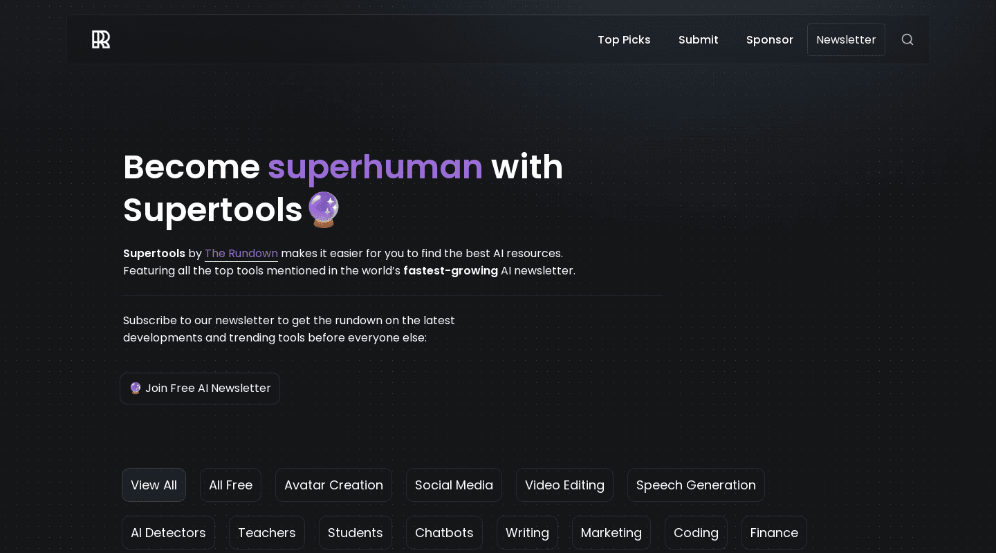Choose the Writing category
The width and height of the screenshot is (996, 553).
[x=527, y=533]
